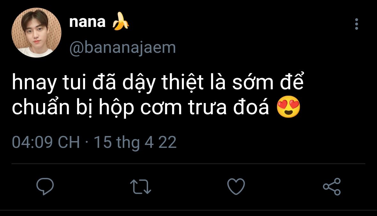Image resolution: width=377 pixels, height=216 pixels.
Task: Select the 04:09 CH timestamp
Action: [46, 142]
